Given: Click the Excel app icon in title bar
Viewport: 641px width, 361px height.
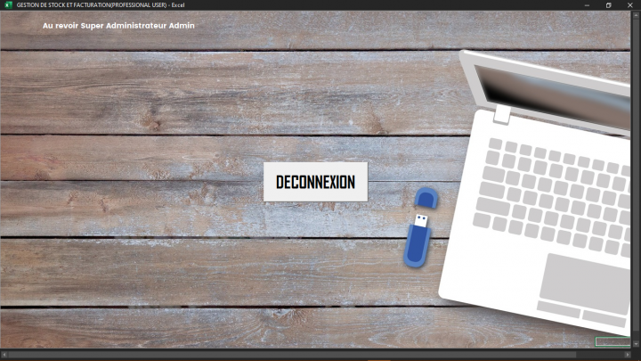Looking at the screenshot, I should (8, 4).
